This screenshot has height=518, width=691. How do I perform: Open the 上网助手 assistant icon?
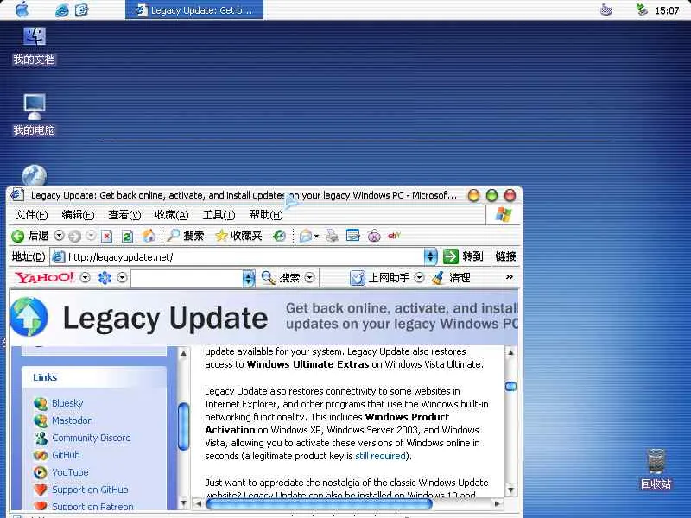point(358,278)
